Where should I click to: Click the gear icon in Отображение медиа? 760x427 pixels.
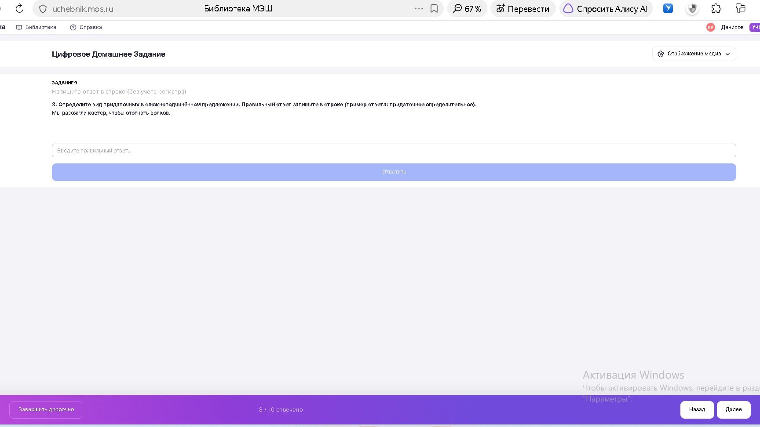(x=661, y=54)
